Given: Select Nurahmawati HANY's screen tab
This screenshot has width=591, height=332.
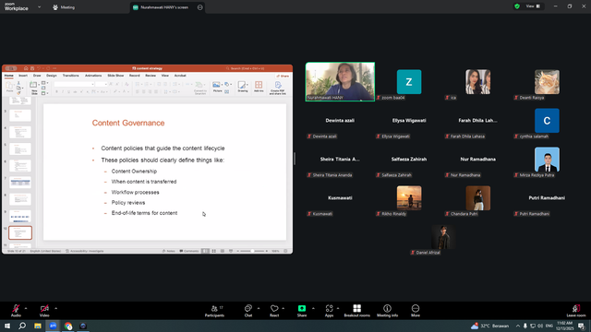Looking at the screenshot, I should pyautogui.click(x=164, y=7).
